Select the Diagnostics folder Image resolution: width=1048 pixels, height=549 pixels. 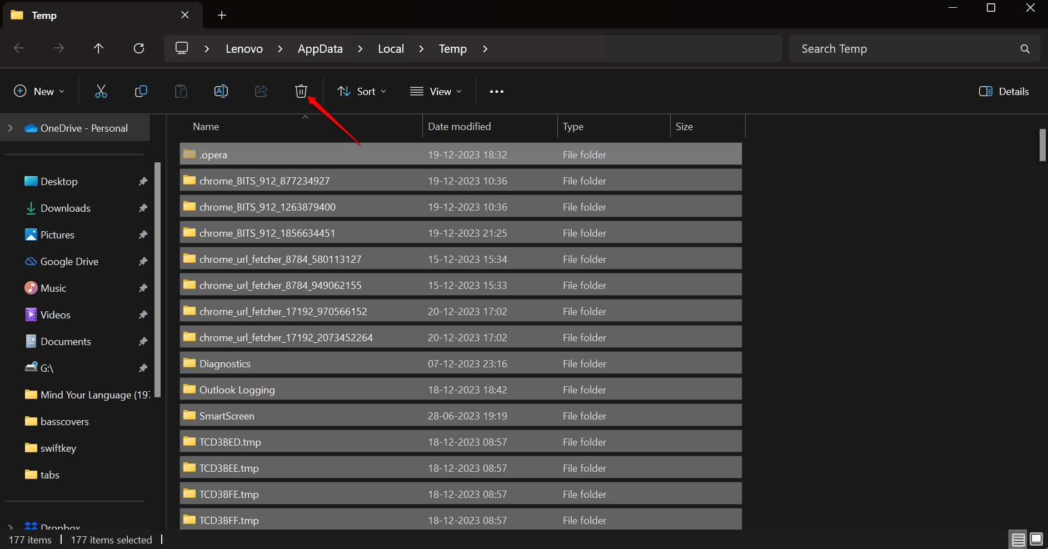coord(461,363)
